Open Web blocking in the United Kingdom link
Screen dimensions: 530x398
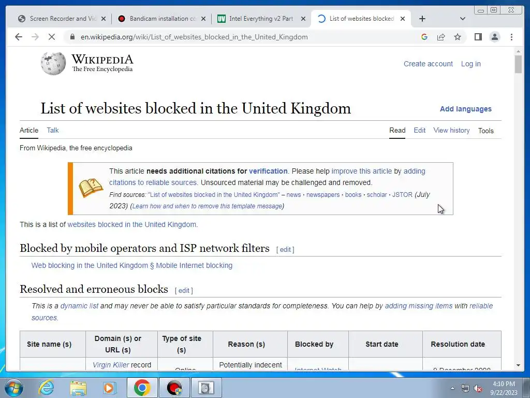point(132,265)
